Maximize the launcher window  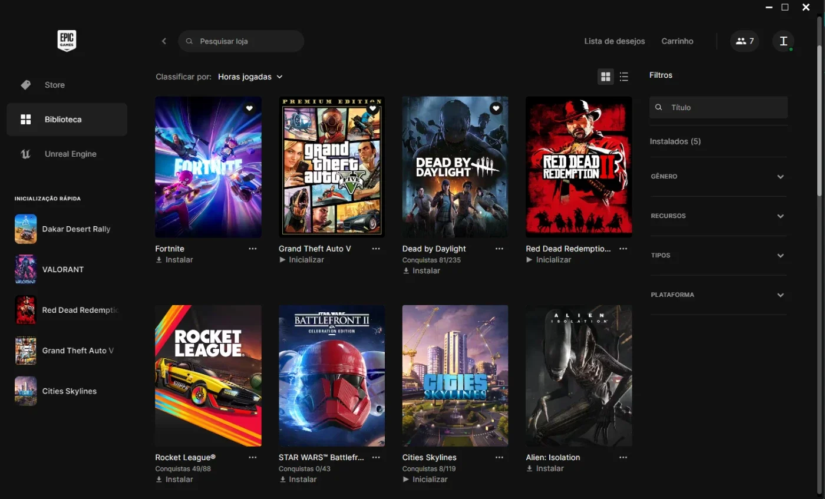pyautogui.click(x=785, y=7)
